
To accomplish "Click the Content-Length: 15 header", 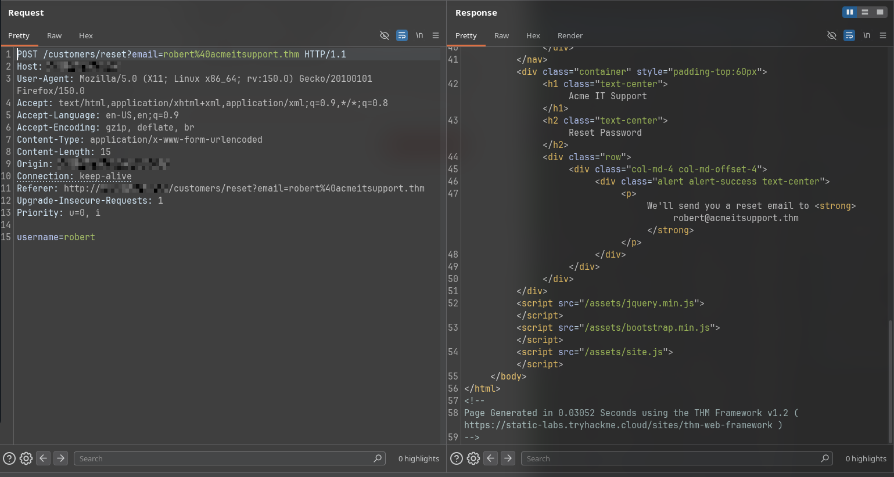I will (x=64, y=151).
